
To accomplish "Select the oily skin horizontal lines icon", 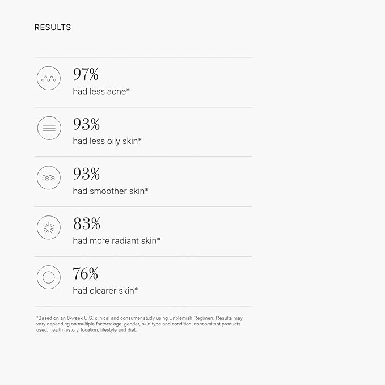I will pos(49,128).
